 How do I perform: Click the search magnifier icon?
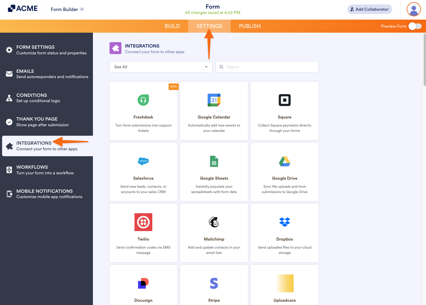point(221,67)
